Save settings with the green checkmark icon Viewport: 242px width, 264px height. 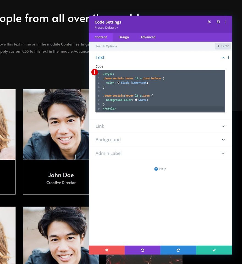pos(214,250)
